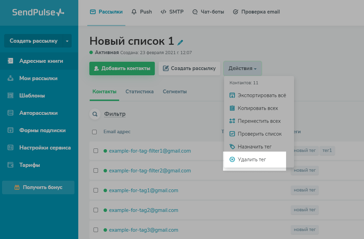Viewport: 364px width, 239px height.
Task: Select Экспортировать всё menu option
Action: (261, 95)
